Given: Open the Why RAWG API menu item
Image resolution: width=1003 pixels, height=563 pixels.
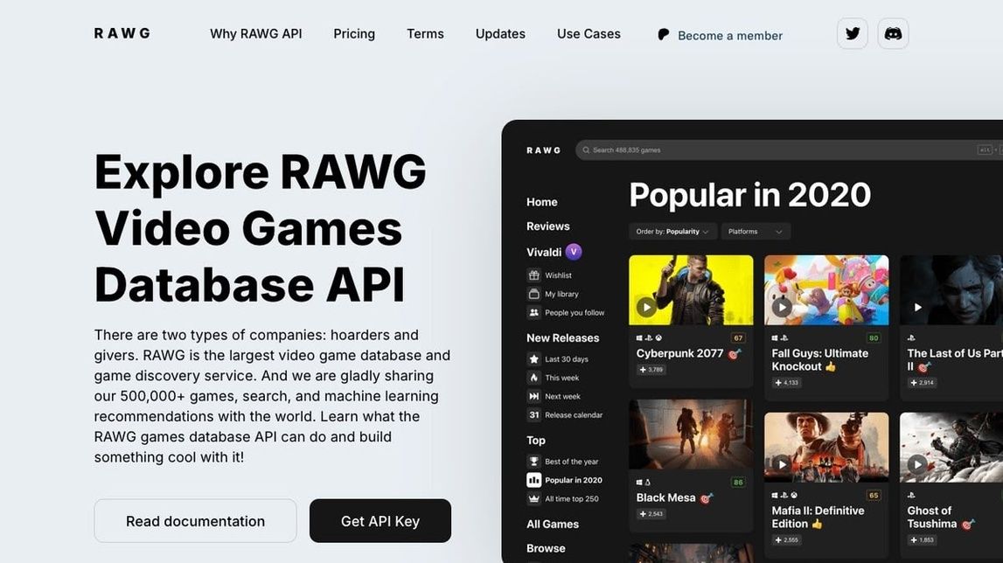Looking at the screenshot, I should (256, 34).
